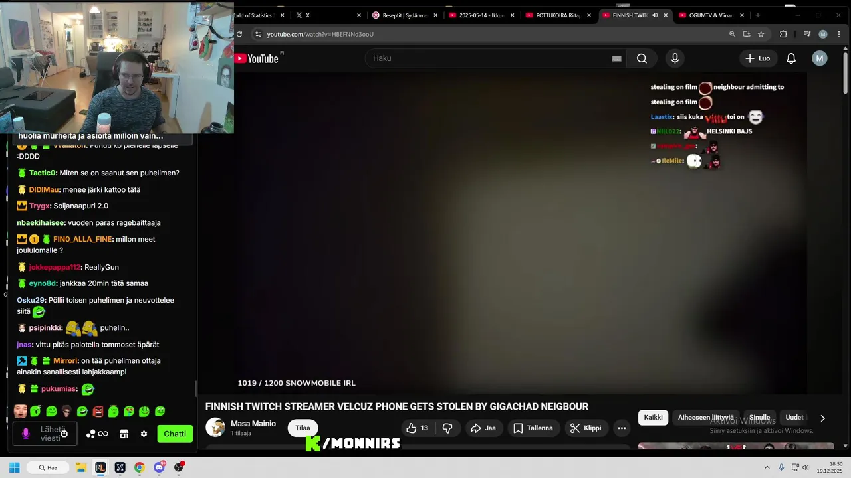This screenshot has width=851, height=478.
Task: Open the Chrome zoom magnifier icon
Action: (x=732, y=34)
